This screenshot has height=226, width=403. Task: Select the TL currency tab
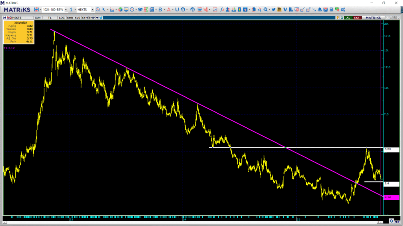50,18
